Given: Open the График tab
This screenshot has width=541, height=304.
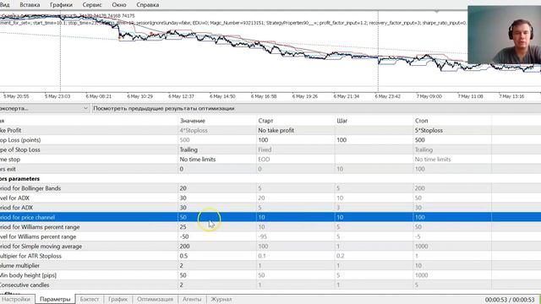Looking at the screenshot, I should [x=118, y=299].
